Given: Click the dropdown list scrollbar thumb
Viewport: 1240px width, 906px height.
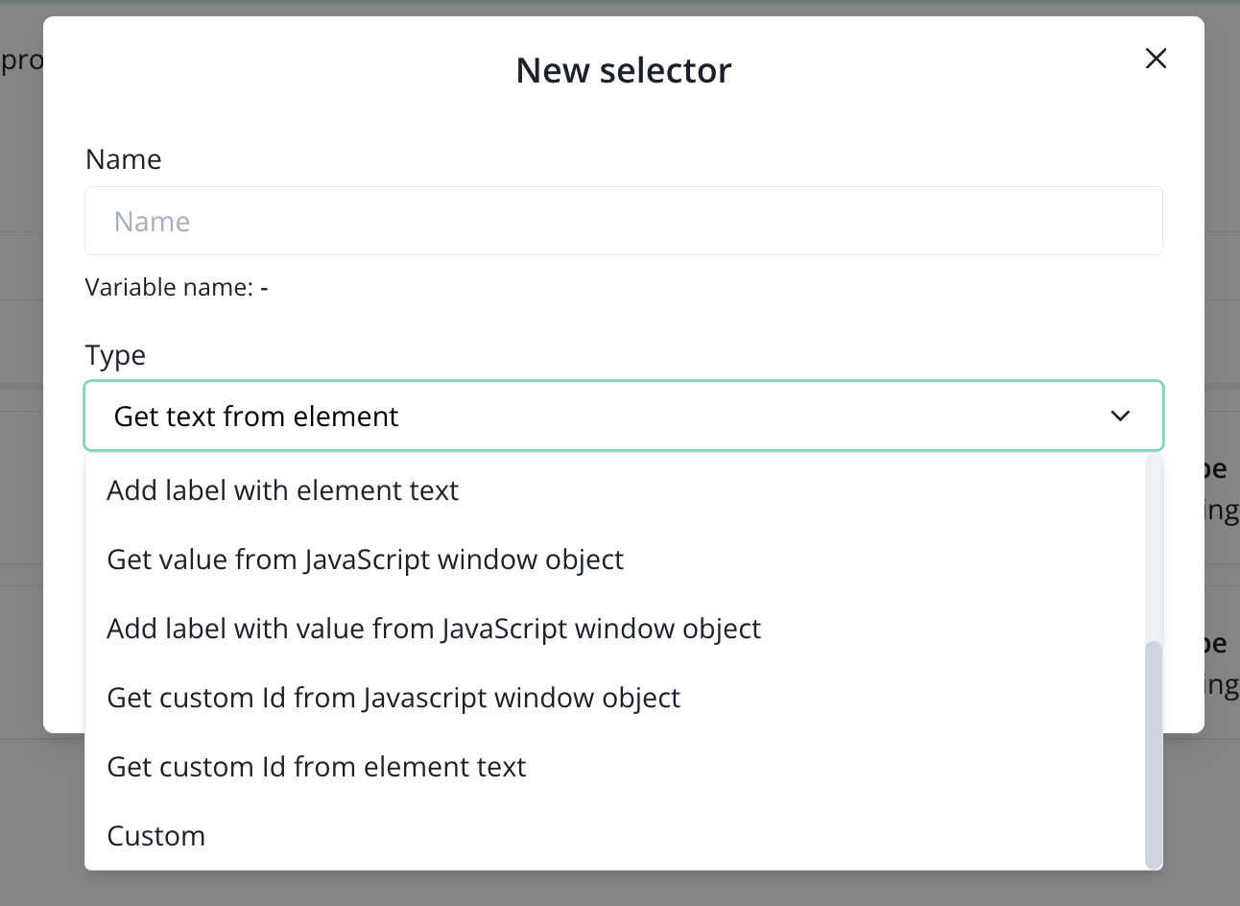Looking at the screenshot, I should [1154, 754].
